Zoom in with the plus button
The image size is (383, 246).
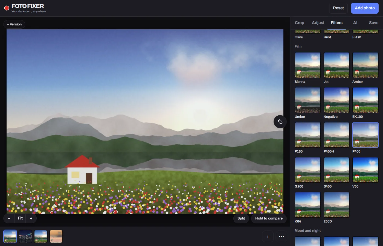coord(31,218)
